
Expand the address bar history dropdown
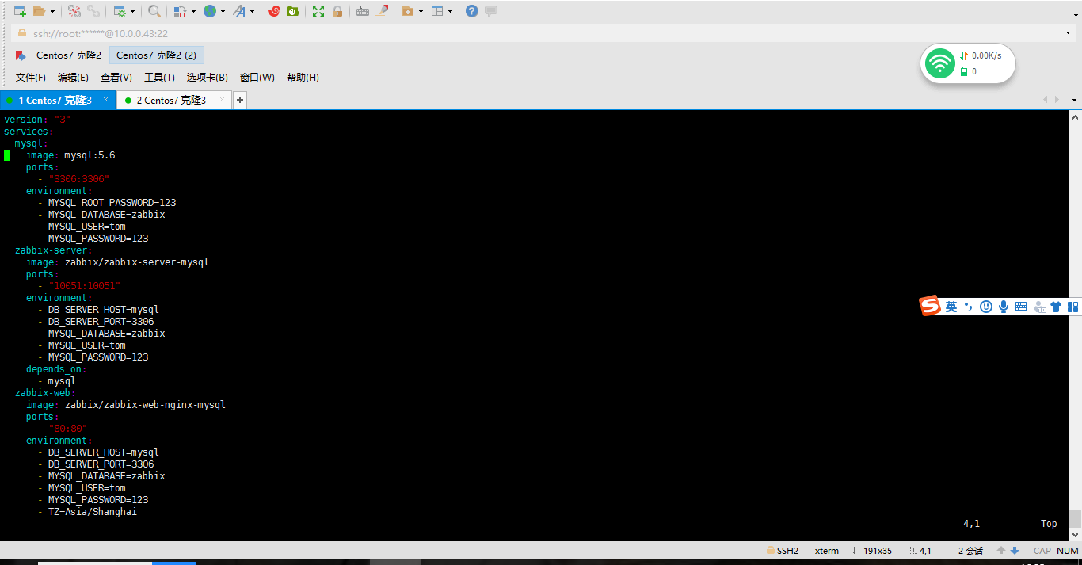click(x=1069, y=33)
